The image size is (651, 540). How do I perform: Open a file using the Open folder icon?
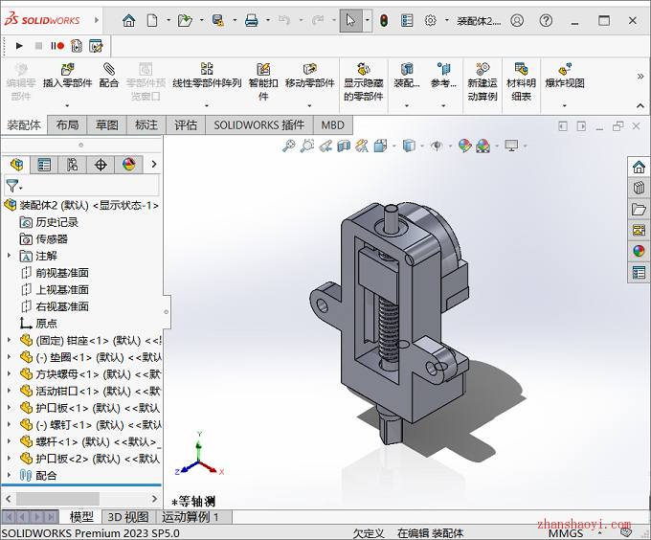point(185,20)
